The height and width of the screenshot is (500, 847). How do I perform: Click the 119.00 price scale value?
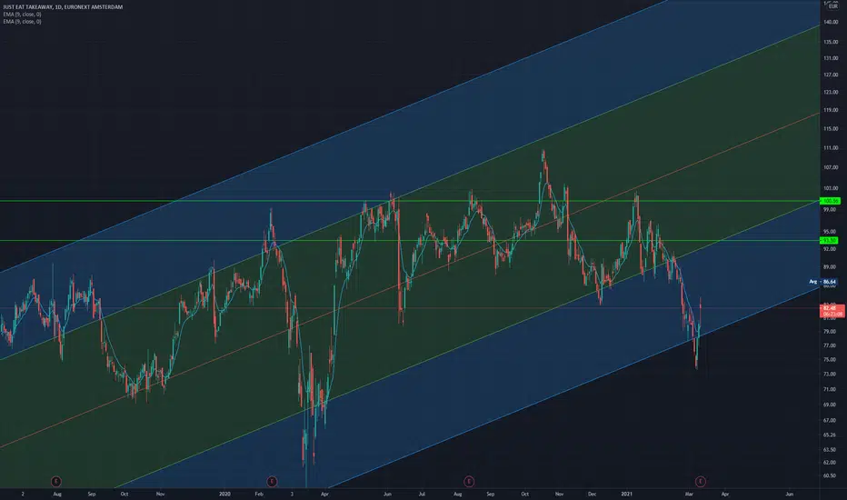tap(831, 110)
